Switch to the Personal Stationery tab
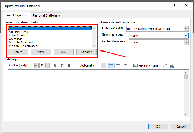 (47, 15)
